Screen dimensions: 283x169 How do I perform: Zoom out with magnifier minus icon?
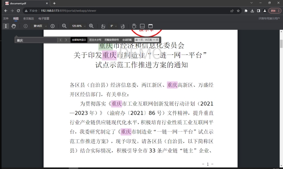point(64,26)
